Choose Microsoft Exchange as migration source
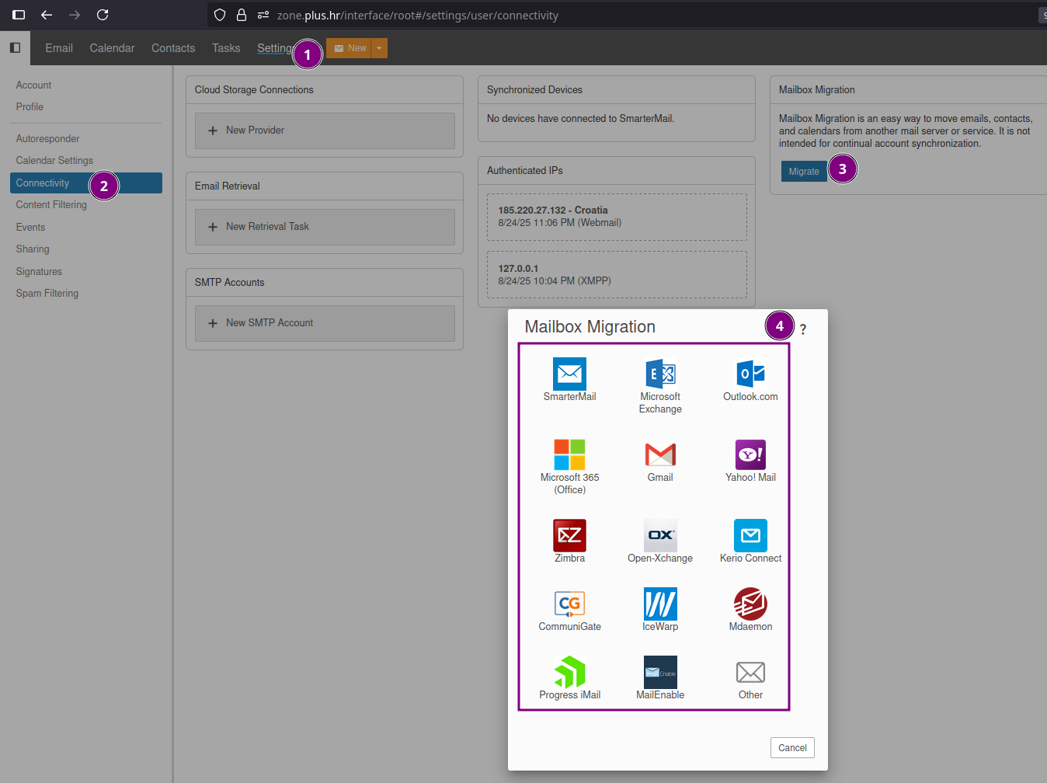Image resolution: width=1047 pixels, height=783 pixels. pos(659,374)
